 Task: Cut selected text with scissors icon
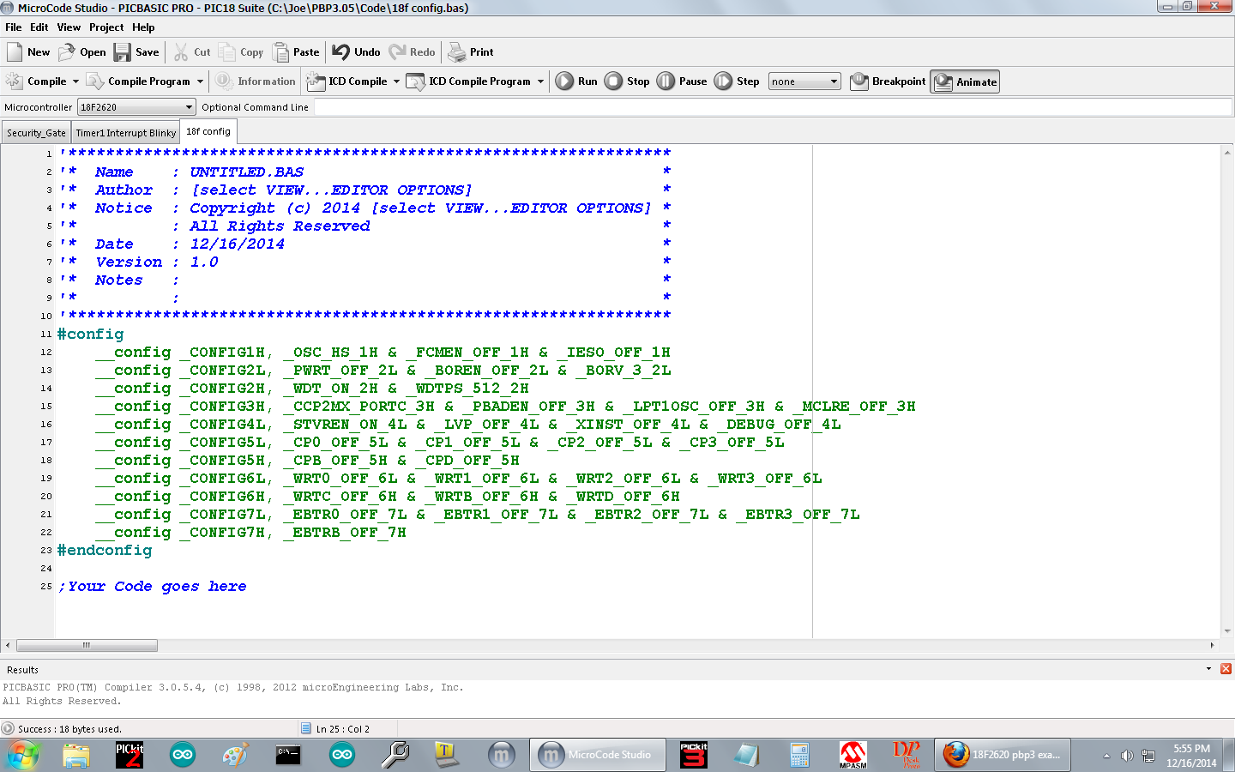click(191, 52)
